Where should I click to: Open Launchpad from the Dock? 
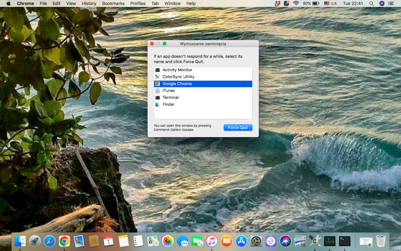(x=35, y=241)
